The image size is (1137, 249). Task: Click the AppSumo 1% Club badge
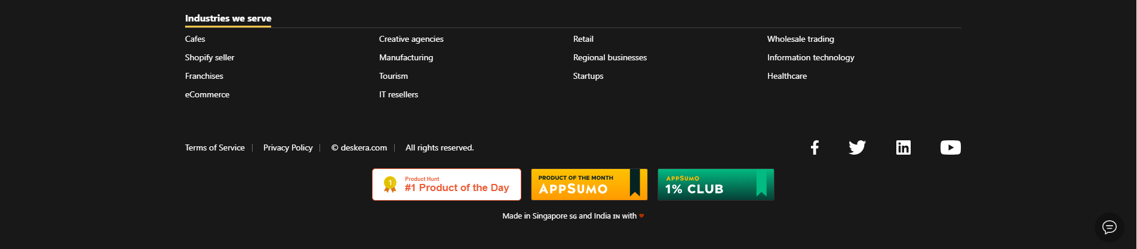click(x=715, y=185)
